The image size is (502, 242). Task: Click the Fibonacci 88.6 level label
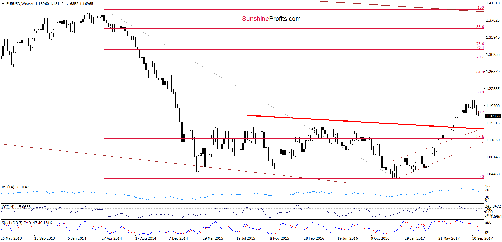tap(480, 27)
